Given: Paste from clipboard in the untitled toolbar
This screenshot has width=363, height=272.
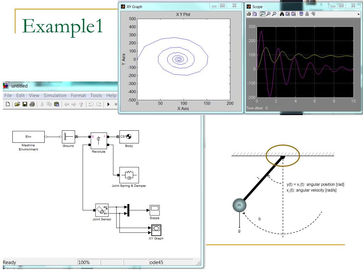Looking at the screenshot, I should (56, 104).
